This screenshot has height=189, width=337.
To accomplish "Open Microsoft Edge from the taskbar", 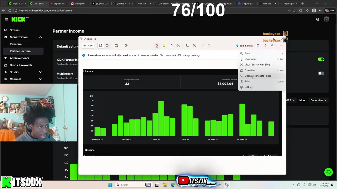I will [173, 185].
